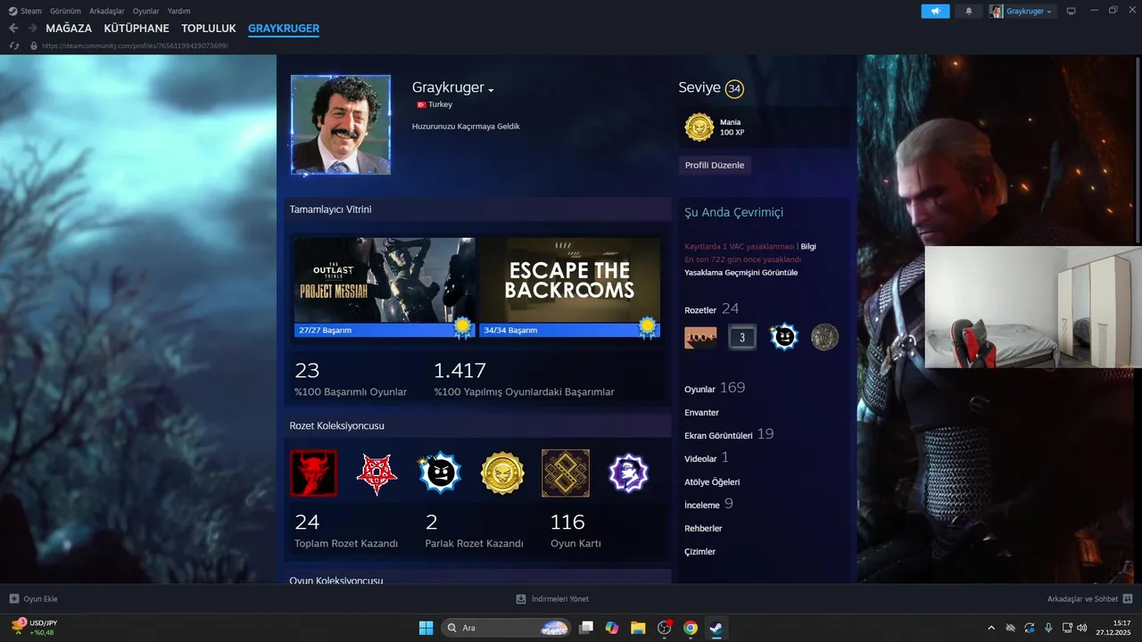
Task: Open the Escape the Backrooms showcase game
Action: tap(569, 279)
